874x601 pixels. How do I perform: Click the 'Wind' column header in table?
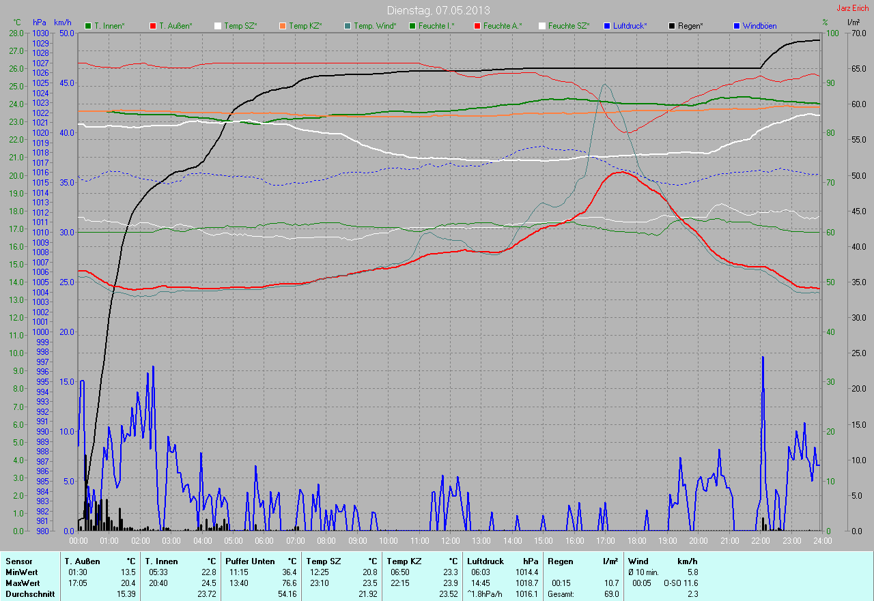(x=638, y=561)
